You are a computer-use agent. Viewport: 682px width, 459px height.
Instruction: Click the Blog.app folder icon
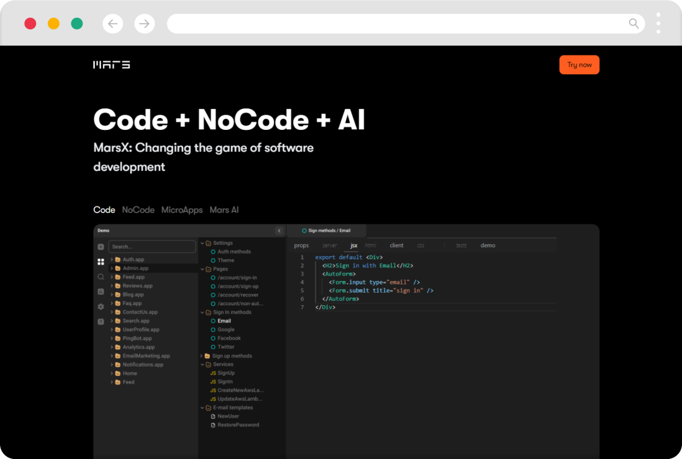(118, 294)
